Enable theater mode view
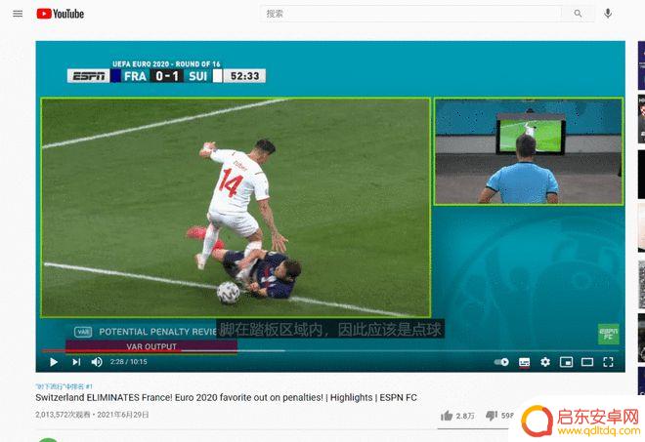Screen dimensions: 645x442 click(587, 362)
